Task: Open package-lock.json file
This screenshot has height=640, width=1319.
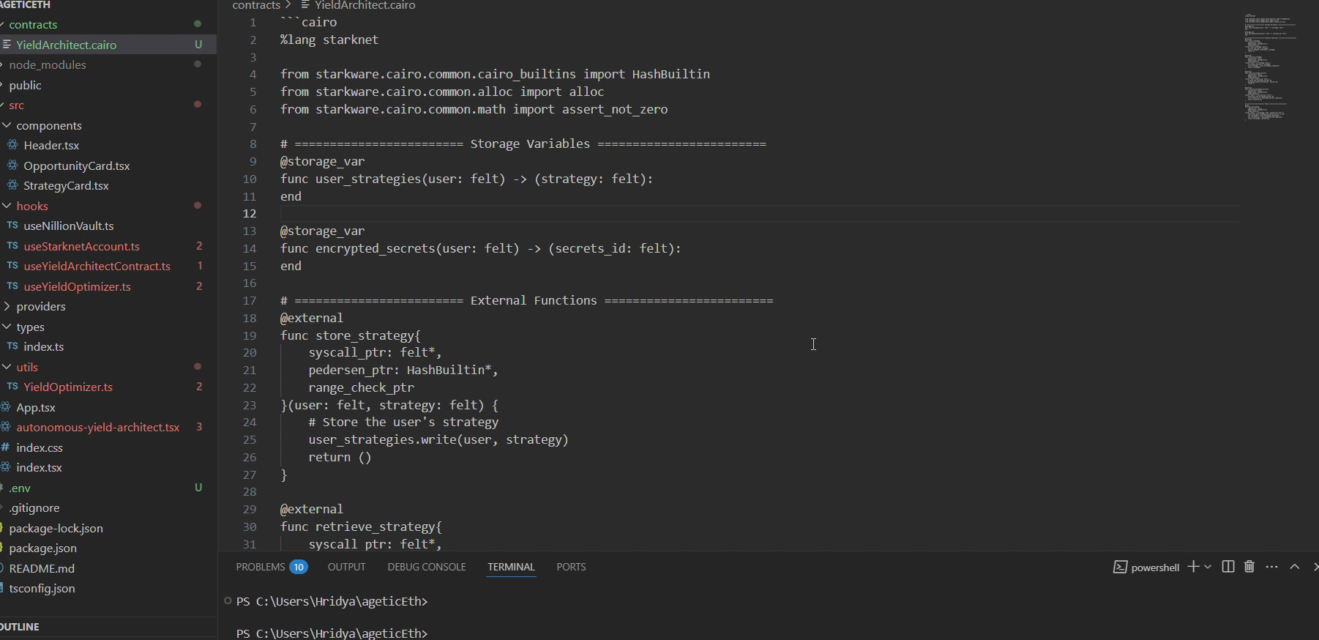Action: click(x=56, y=528)
